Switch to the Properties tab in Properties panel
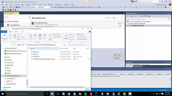The height and width of the screenshot is (96, 172). (x=129, y=66)
